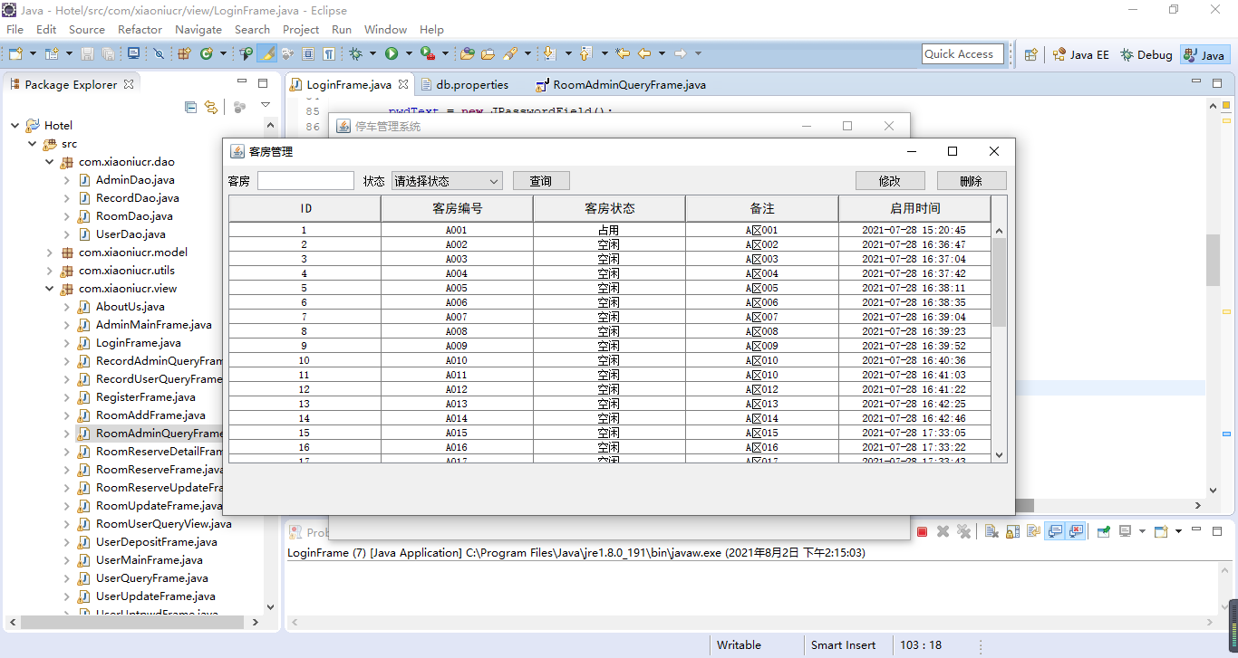This screenshot has width=1238, height=658.
Task: Click the Remove All Terminated Launches icon
Action: [x=963, y=531]
